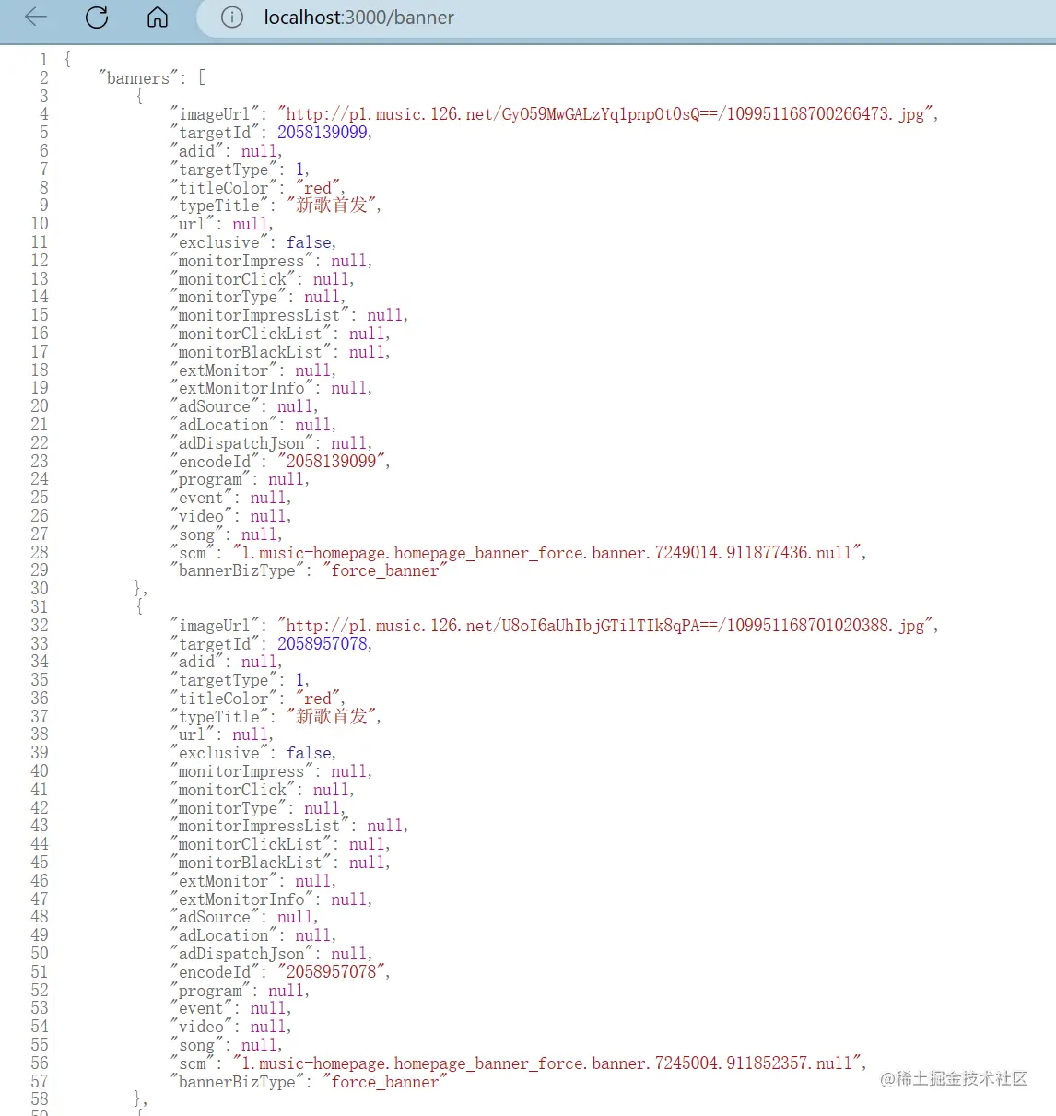
Task: Select the "banners" key on line 2
Action: point(138,78)
